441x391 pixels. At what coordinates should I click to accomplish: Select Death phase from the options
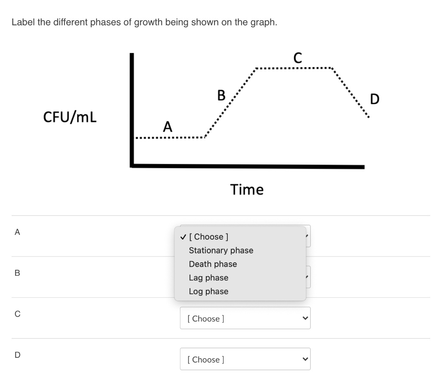[213, 264]
